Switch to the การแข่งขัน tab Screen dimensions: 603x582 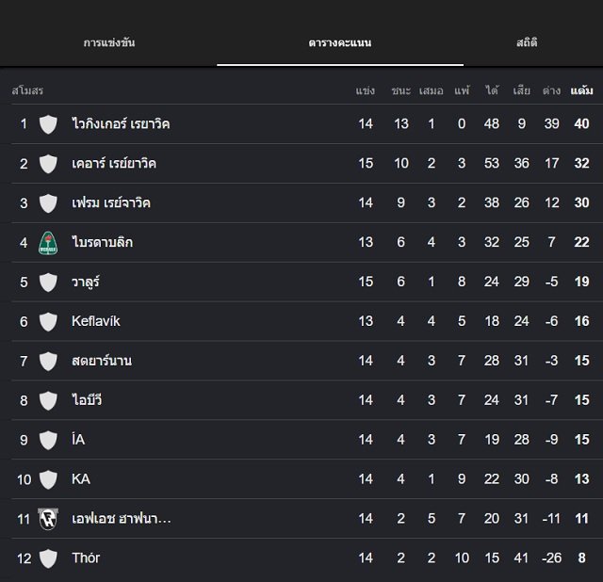point(109,42)
